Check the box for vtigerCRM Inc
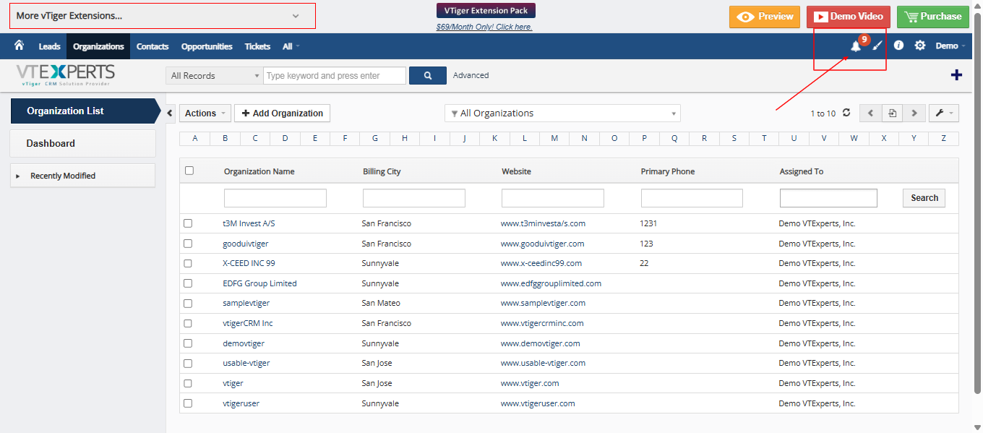Screen dimensions: 983x433 pyautogui.click(x=188, y=323)
